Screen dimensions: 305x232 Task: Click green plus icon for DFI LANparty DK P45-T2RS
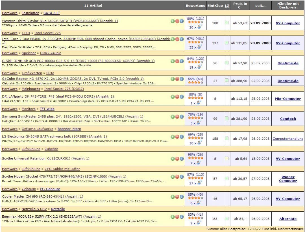173,97
